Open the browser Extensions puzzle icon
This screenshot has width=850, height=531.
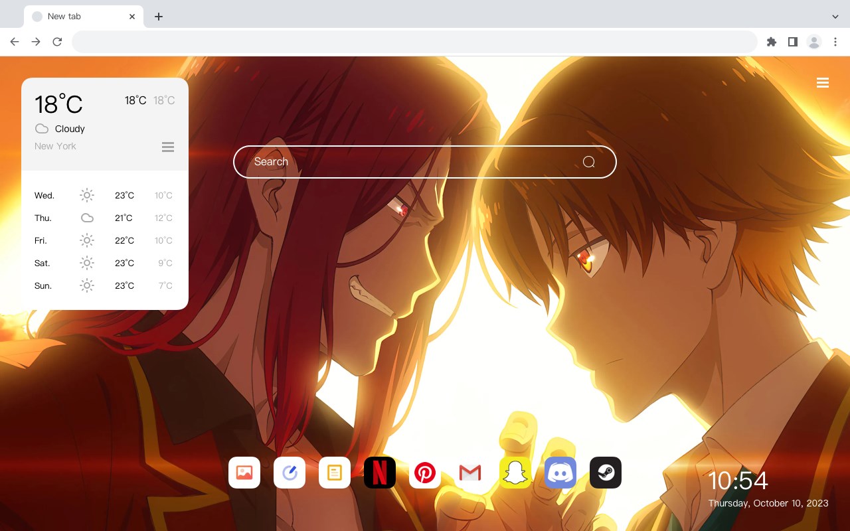771,42
